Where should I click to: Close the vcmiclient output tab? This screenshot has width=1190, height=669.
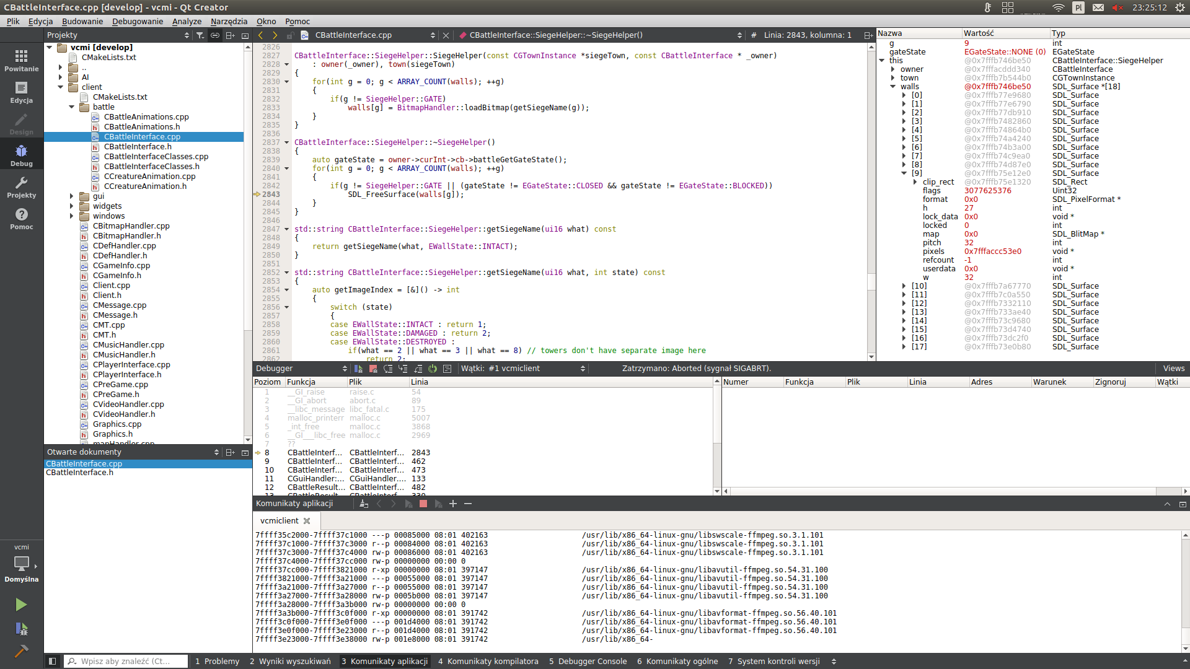(x=307, y=521)
